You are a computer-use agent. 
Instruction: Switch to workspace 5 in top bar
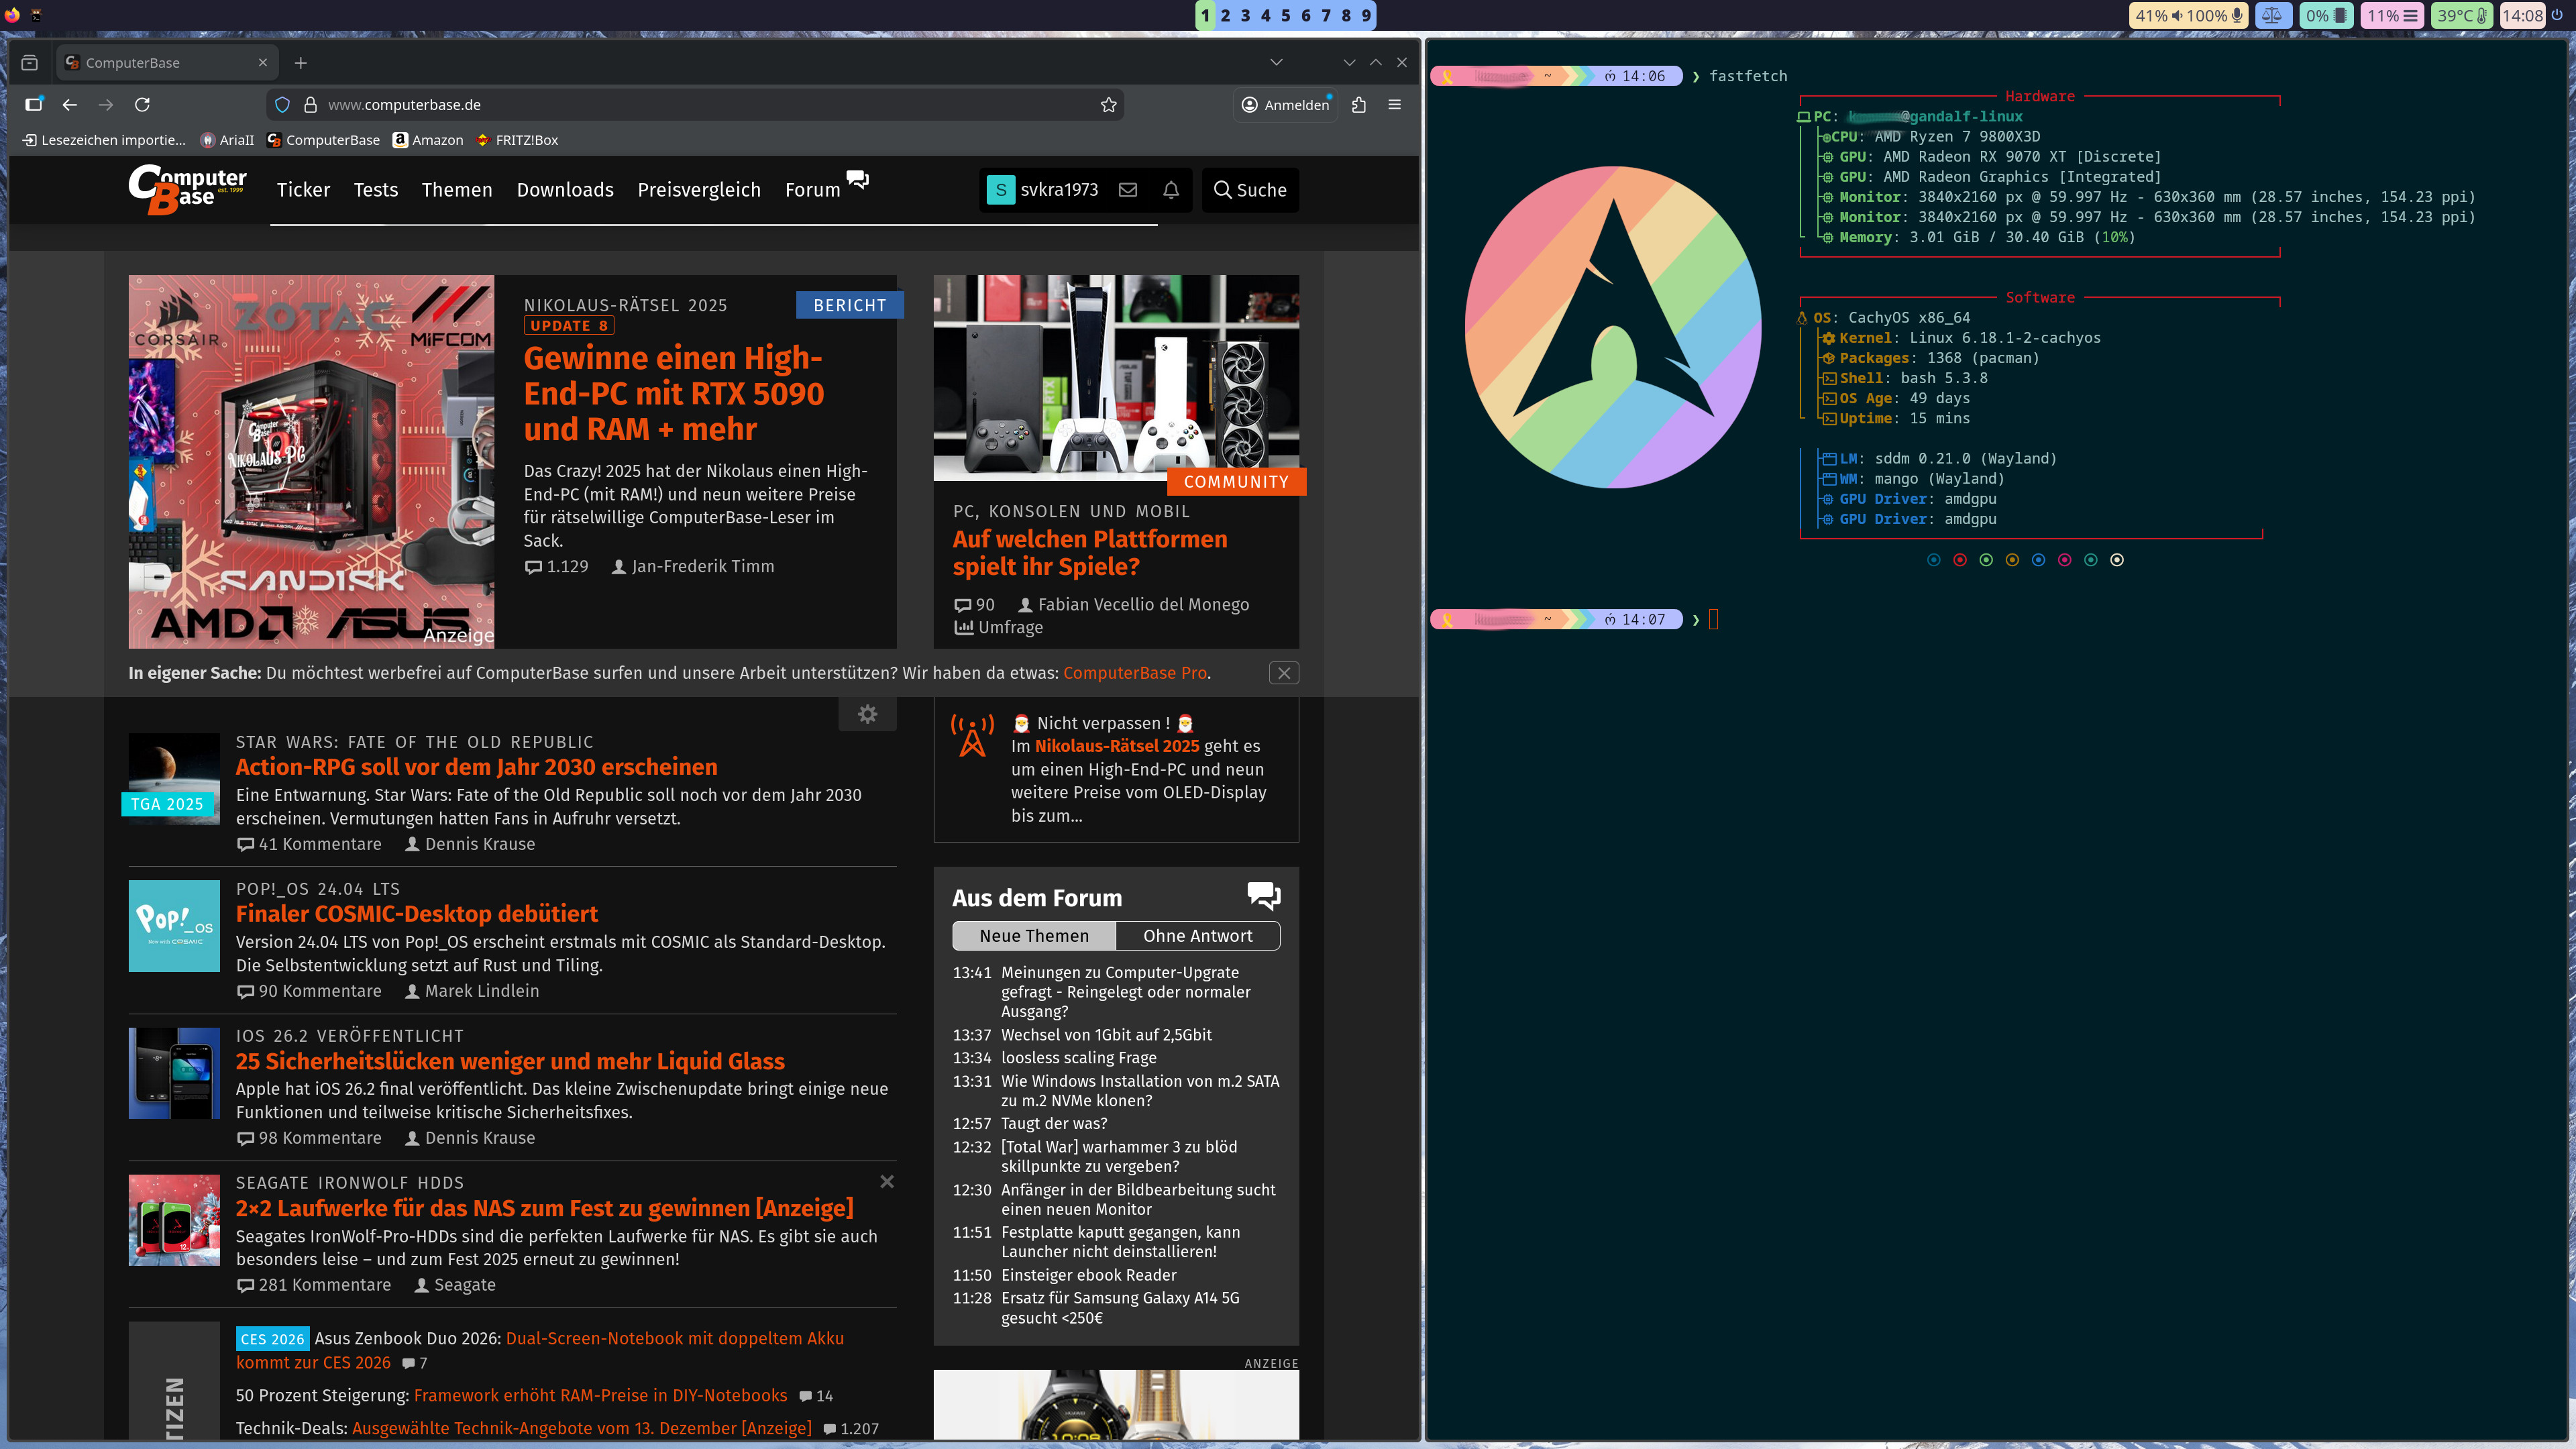click(x=1285, y=15)
